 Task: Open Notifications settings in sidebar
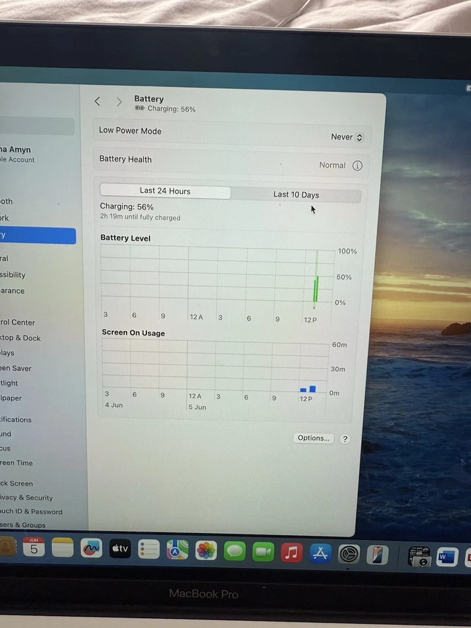pos(16,420)
